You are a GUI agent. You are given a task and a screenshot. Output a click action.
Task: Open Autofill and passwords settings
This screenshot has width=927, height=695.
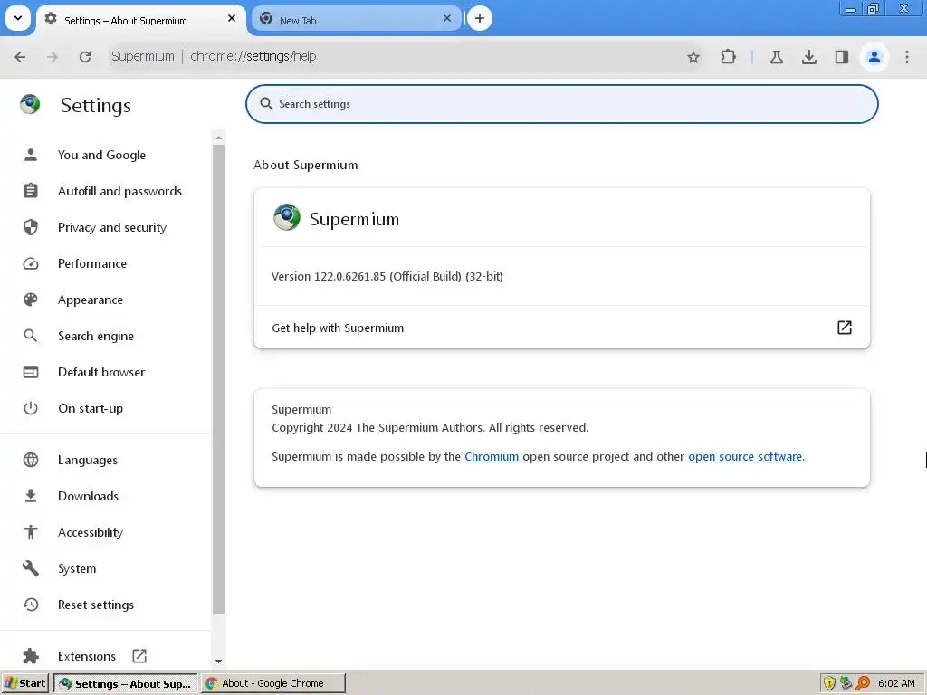[119, 191]
